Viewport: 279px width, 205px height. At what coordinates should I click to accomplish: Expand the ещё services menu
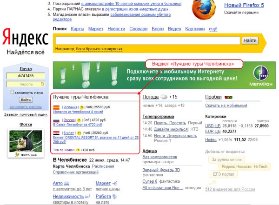point(213,29)
